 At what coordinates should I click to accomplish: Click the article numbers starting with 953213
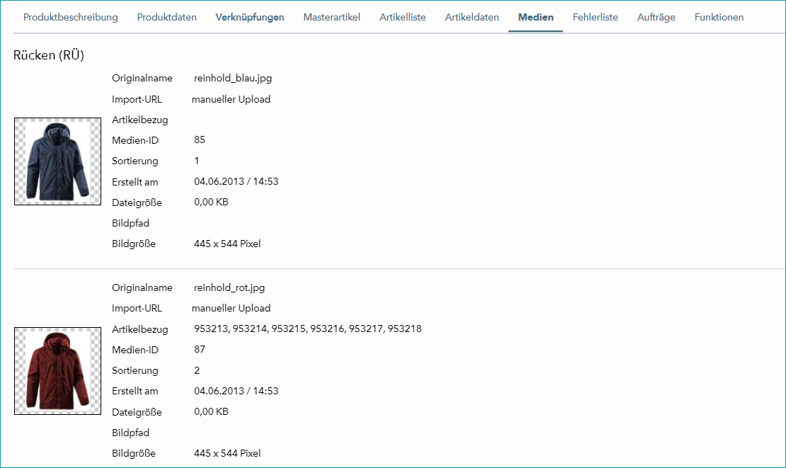click(308, 329)
